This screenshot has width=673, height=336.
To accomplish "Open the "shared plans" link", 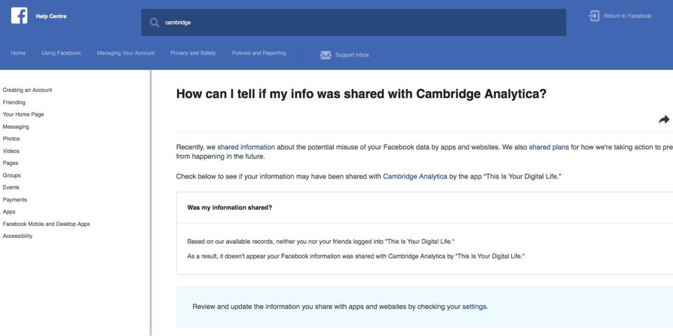I will tap(548, 147).
